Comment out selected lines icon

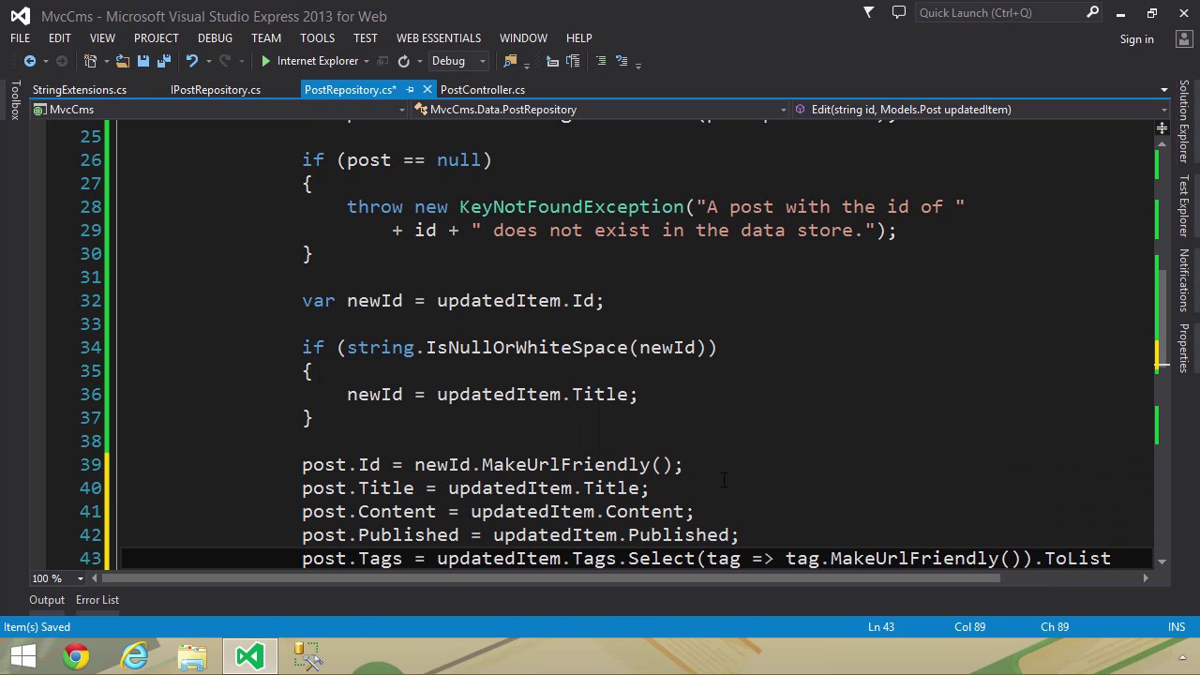601,61
